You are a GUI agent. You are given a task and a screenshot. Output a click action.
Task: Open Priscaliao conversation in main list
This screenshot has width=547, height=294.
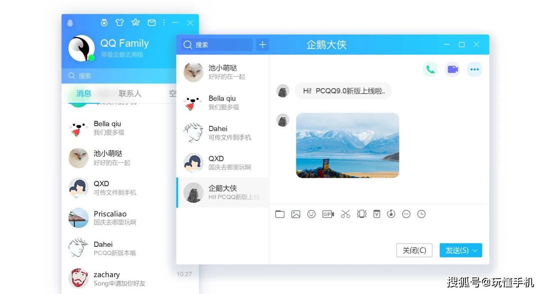119,218
